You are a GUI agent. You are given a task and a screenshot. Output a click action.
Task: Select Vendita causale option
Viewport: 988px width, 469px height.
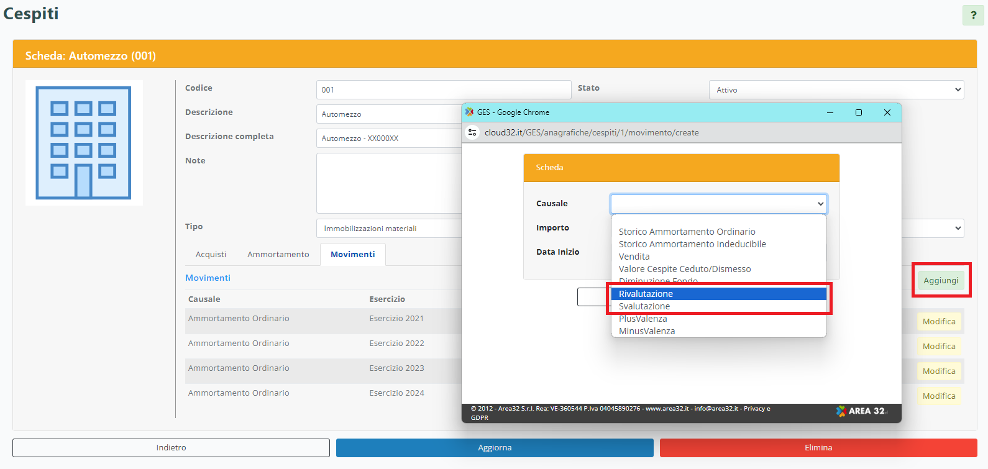(x=634, y=257)
